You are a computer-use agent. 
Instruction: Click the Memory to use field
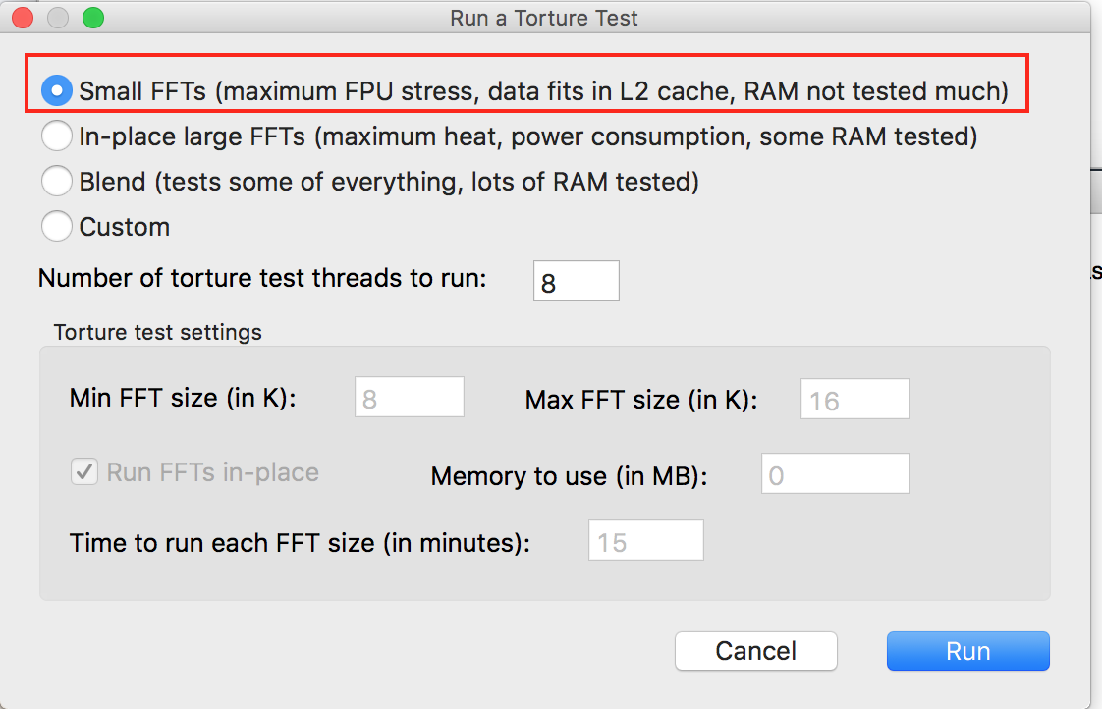click(x=835, y=474)
